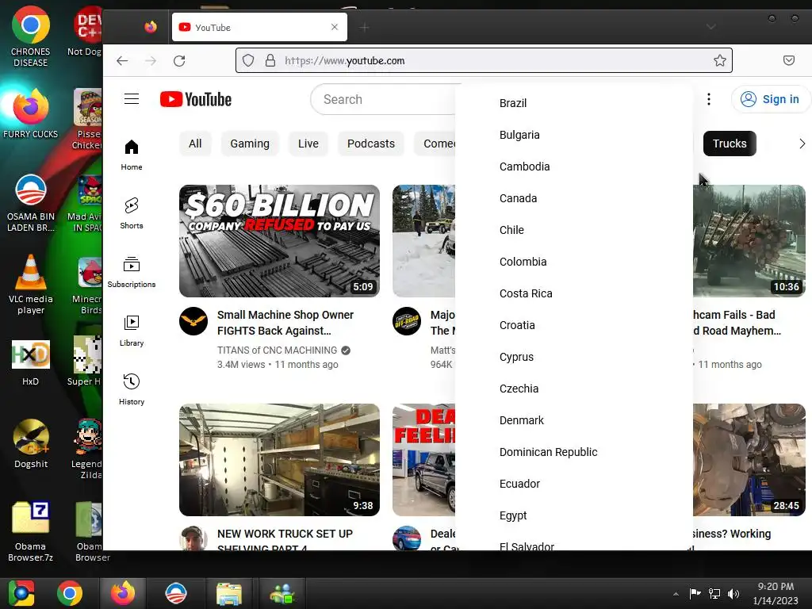Open the Firefox View pinned icon
The width and height of the screenshot is (812, 609).
pos(151,27)
